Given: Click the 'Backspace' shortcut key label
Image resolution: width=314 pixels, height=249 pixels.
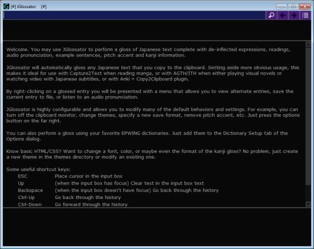Looking at the screenshot, I should pos(30,190).
